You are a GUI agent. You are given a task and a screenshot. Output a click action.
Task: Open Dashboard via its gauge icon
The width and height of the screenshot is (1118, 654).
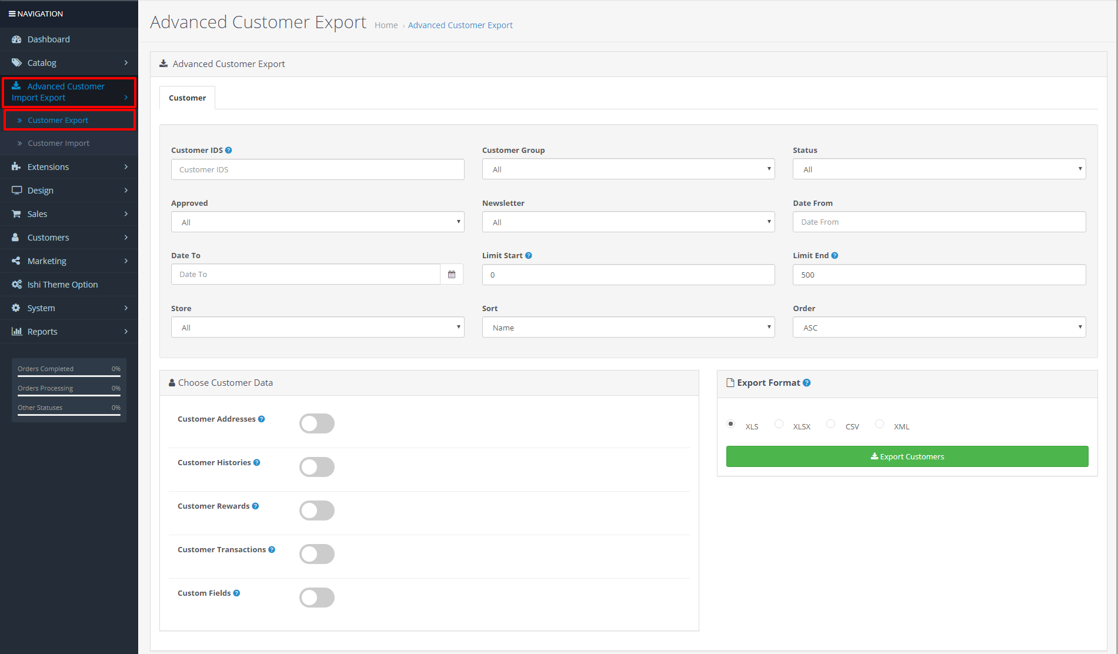pyautogui.click(x=16, y=39)
